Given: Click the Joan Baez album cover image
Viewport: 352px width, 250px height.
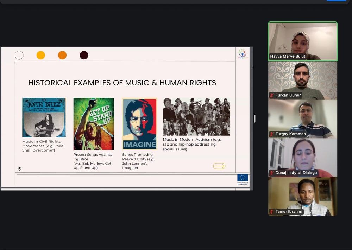Looking at the screenshot, I should point(44,117).
